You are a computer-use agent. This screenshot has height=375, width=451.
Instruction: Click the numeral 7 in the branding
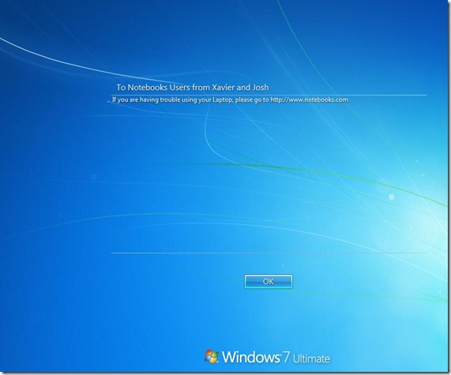point(286,357)
